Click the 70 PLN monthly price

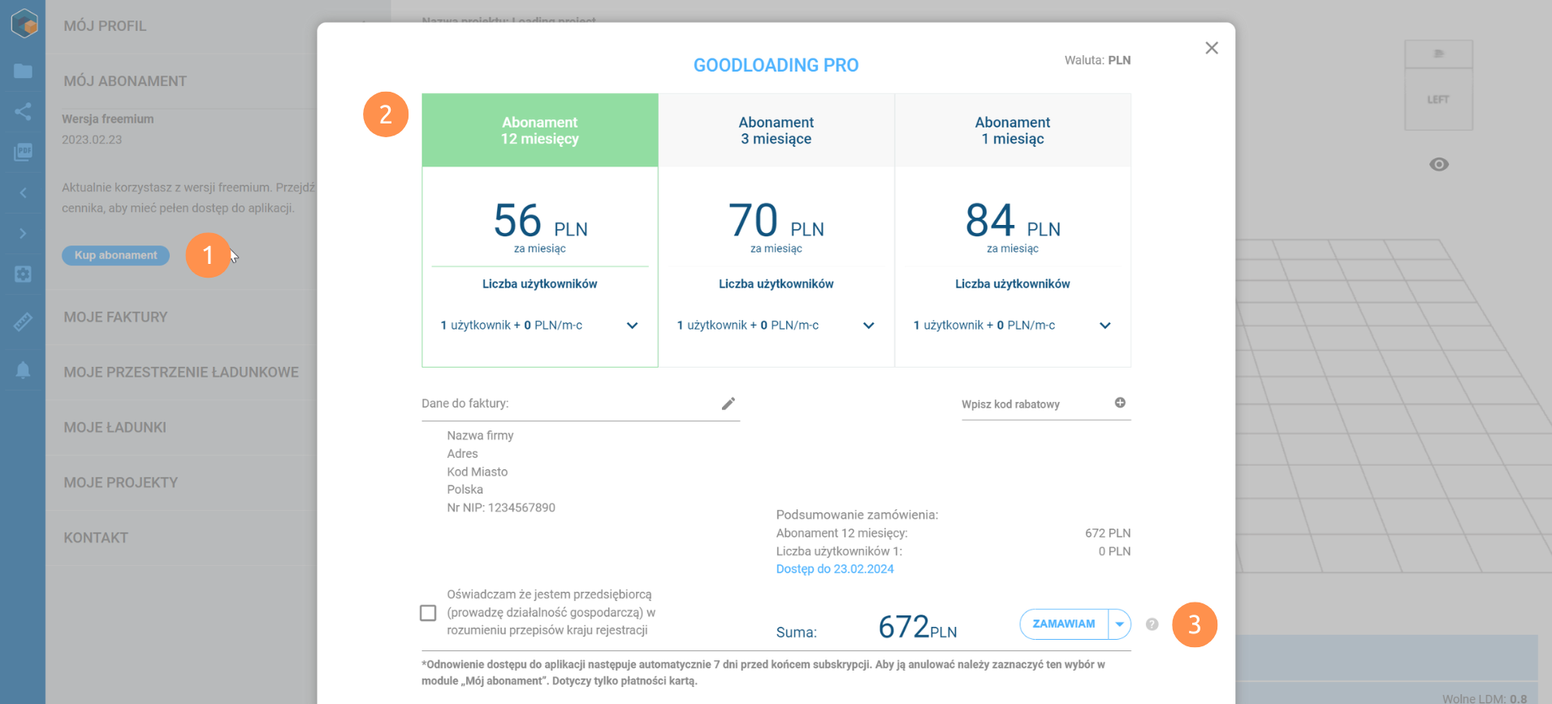[x=776, y=221]
